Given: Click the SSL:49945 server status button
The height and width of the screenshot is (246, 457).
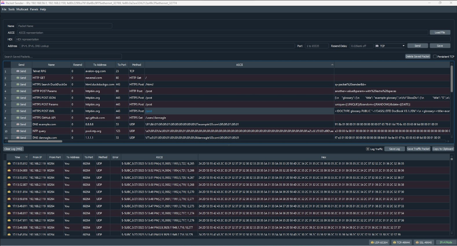Looking at the screenshot, I should point(423,242).
